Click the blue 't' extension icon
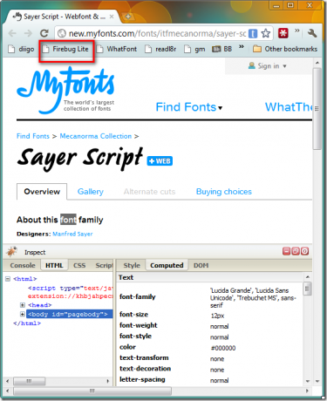 253,34
